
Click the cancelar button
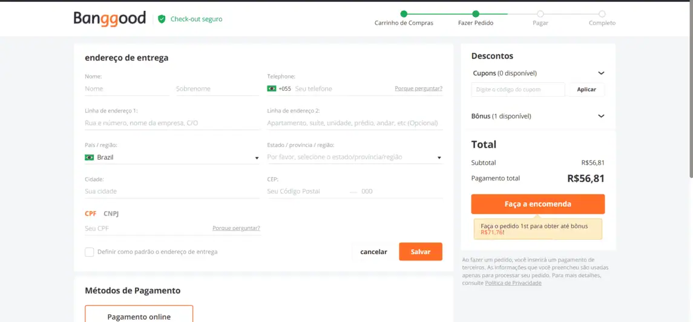click(x=373, y=252)
